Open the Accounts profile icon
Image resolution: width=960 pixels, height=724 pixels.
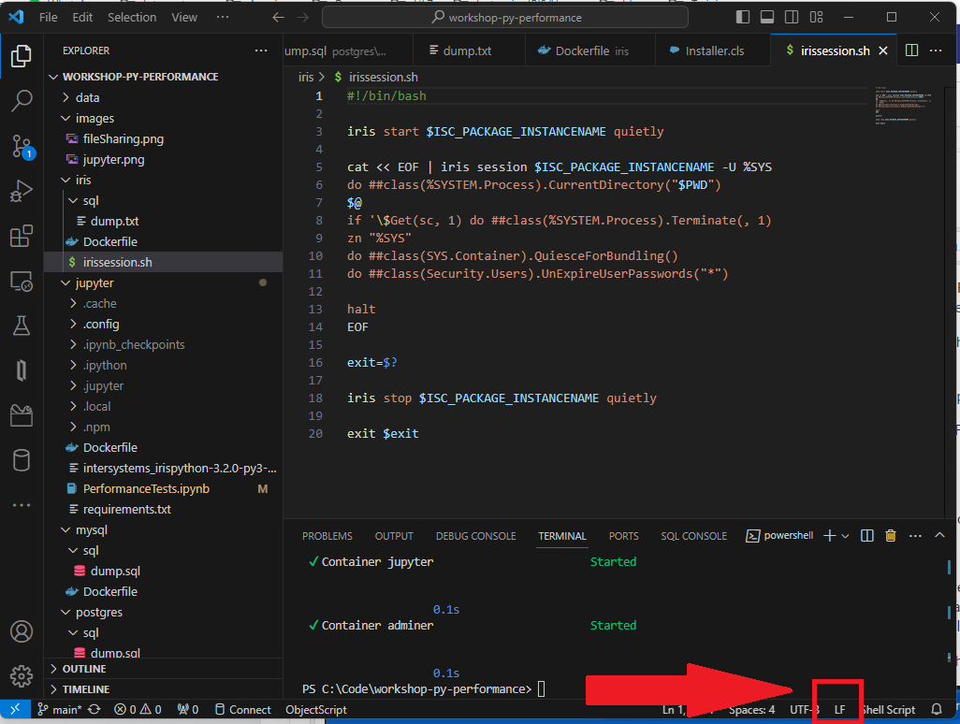[21, 631]
